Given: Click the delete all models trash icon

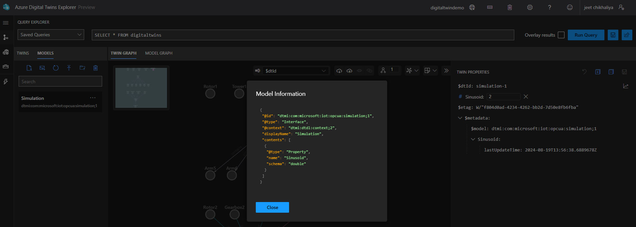Looking at the screenshot, I should pyautogui.click(x=95, y=68).
